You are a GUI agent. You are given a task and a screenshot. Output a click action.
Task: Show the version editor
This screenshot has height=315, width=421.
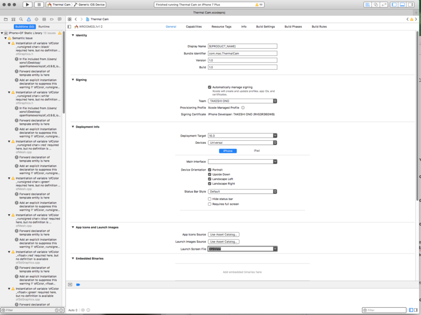[x=384, y=5]
